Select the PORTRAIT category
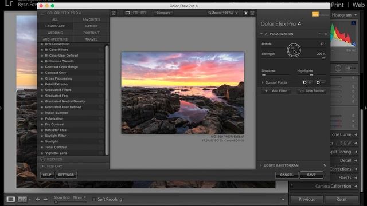The width and height of the screenshot is (367, 206). pos(91,33)
